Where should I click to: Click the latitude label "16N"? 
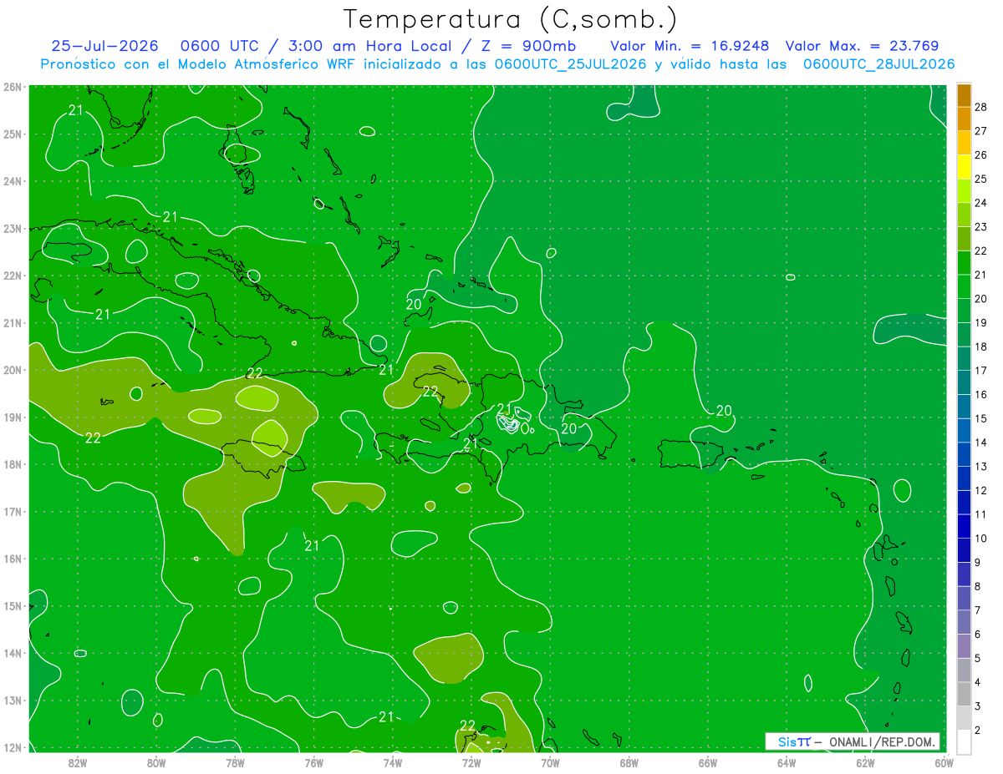(13, 559)
